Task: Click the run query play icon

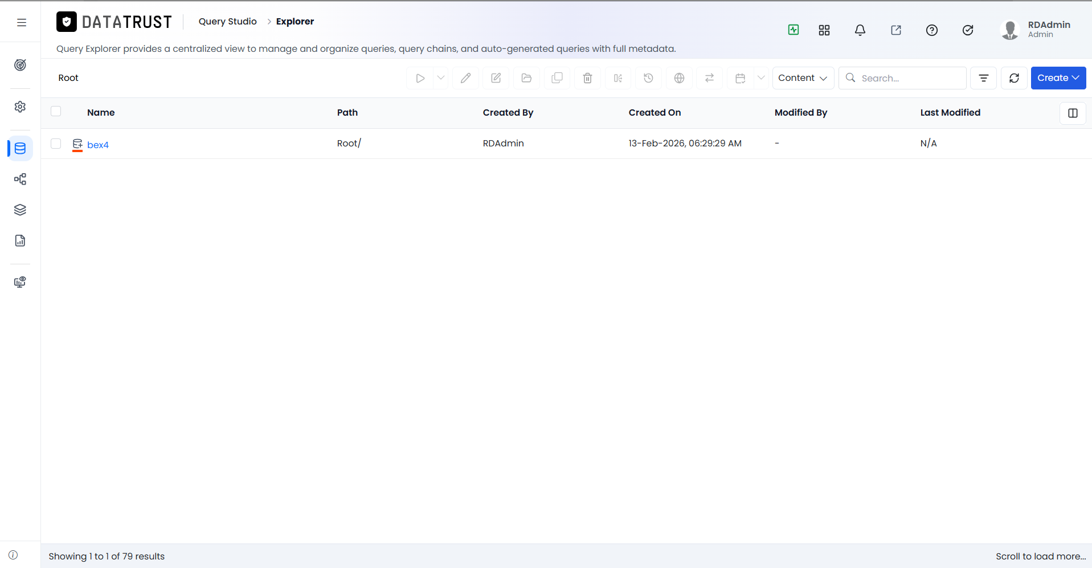Action: [x=420, y=78]
